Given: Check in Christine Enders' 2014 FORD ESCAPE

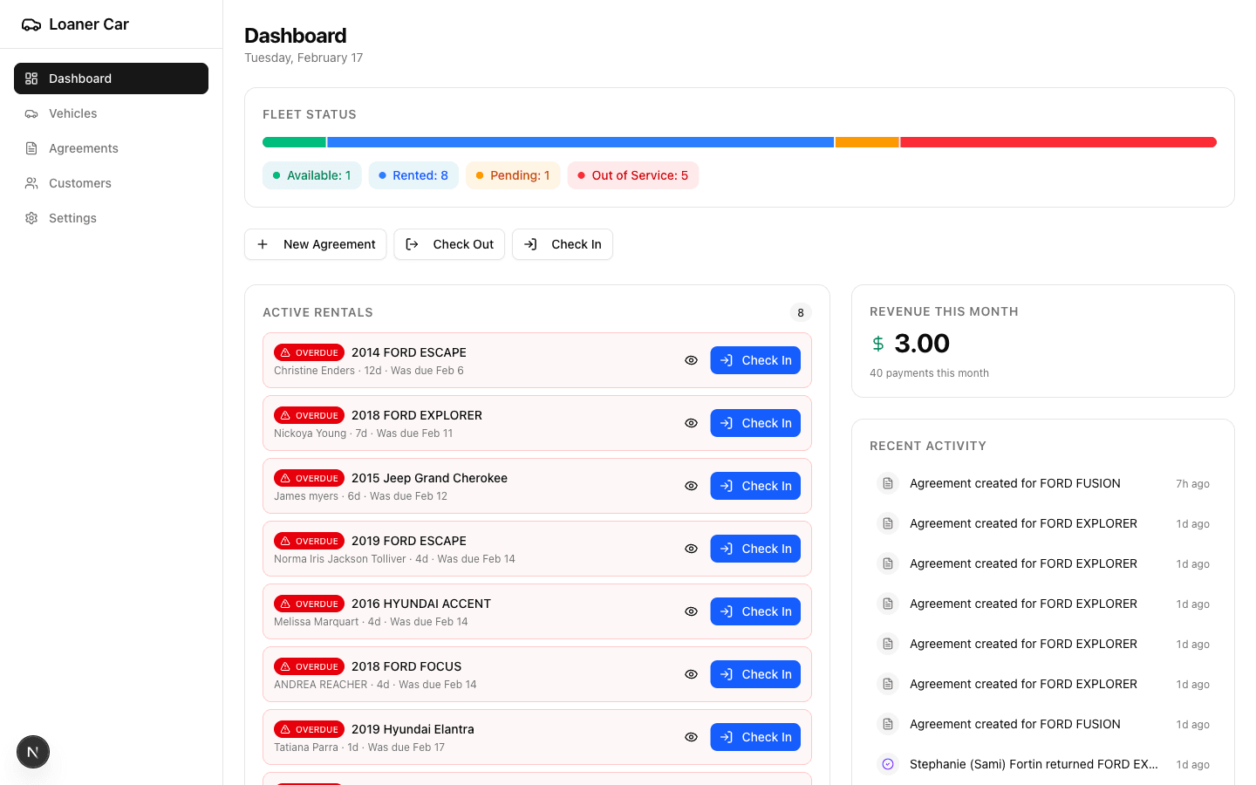Looking at the screenshot, I should [x=755, y=360].
